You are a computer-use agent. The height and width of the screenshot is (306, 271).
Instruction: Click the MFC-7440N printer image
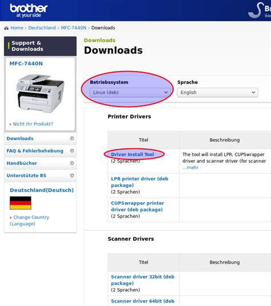(x=40, y=93)
